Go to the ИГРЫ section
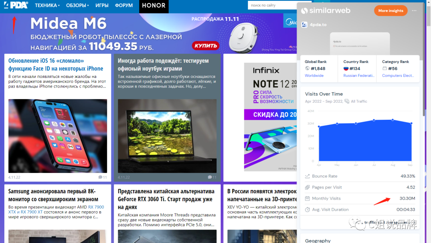The height and width of the screenshot is (243, 431). pos(102,5)
